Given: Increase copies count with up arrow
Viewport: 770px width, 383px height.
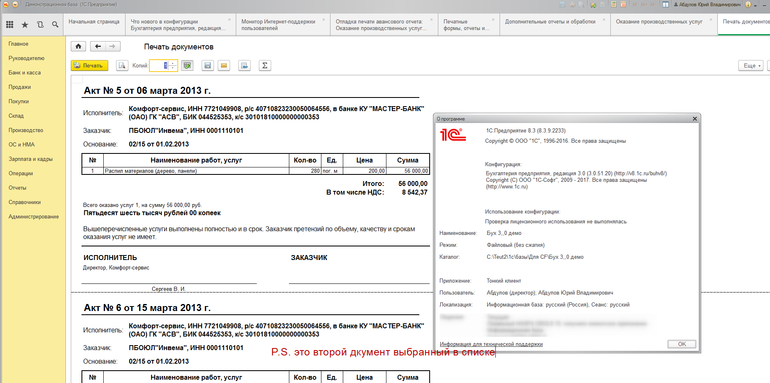Looking at the screenshot, I should pos(173,63).
